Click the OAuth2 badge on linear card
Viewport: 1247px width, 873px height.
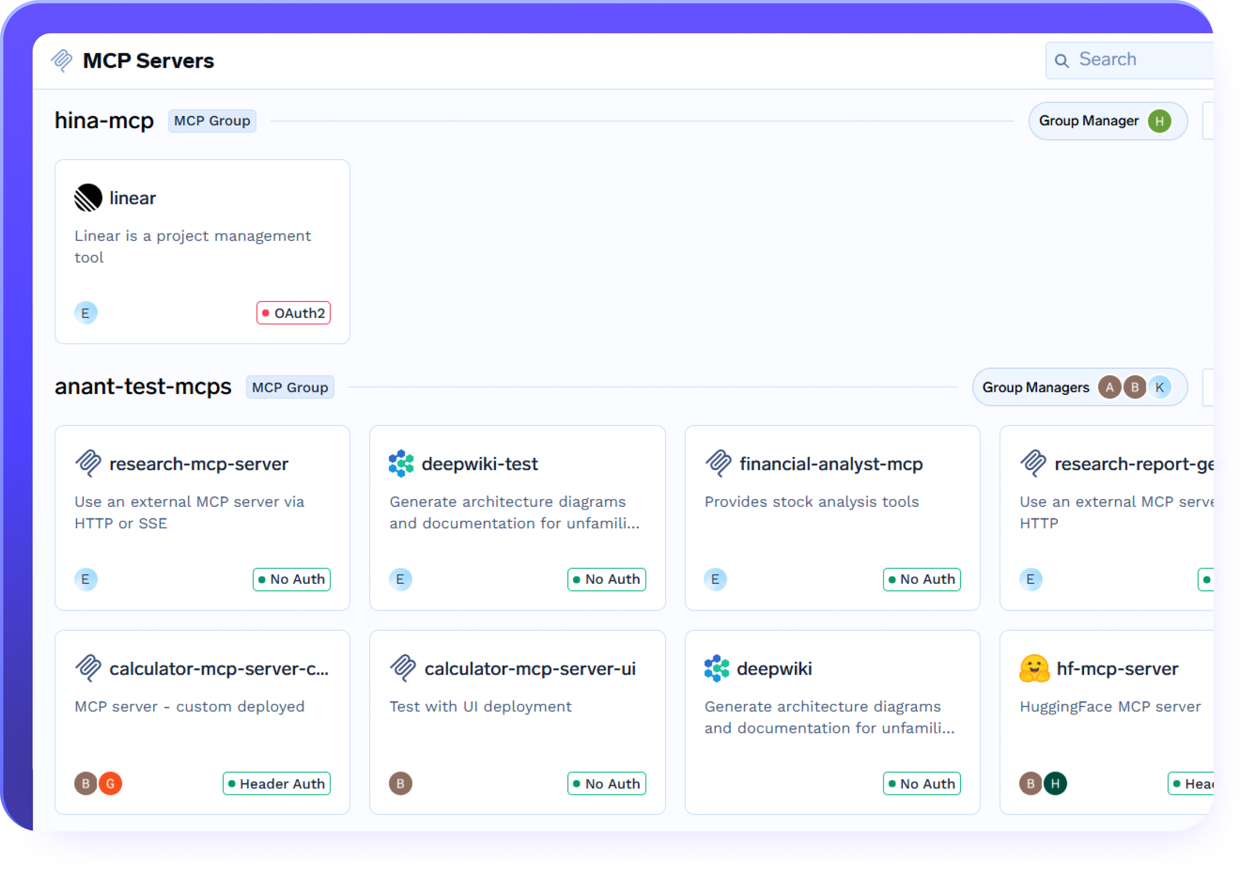[293, 312]
